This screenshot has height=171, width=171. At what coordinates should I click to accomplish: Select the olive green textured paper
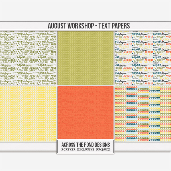85,58
